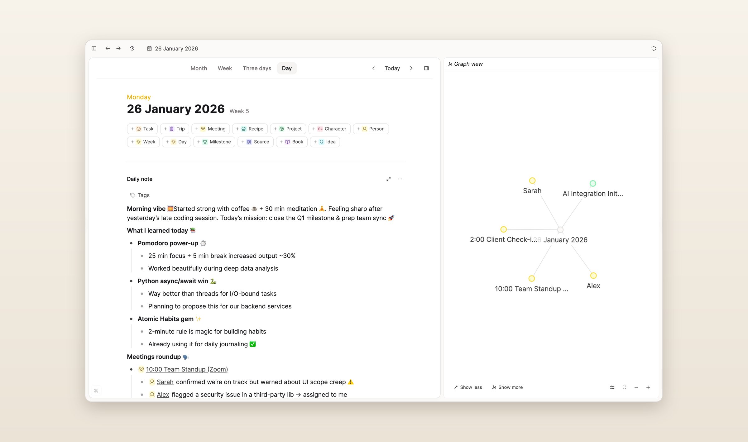Open the history clock icon
The height and width of the screenshot is (442, 748).
coord(132,48)
